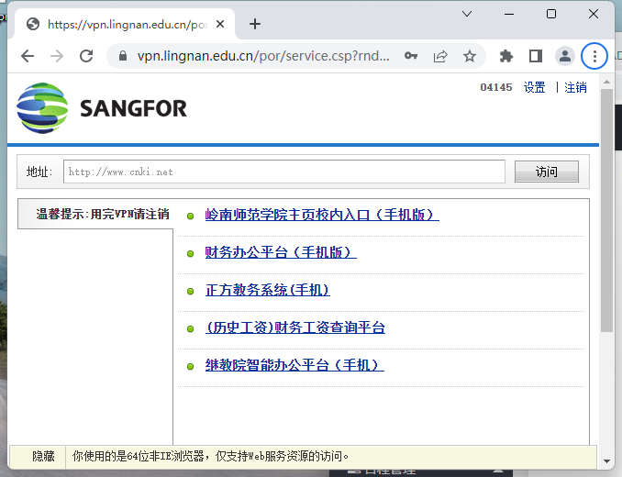The height and width of the screenshot is (477, 622).
Task: Select the vpn.lingnan.edu.cn browser tab
Action: [x=119, y=24]
